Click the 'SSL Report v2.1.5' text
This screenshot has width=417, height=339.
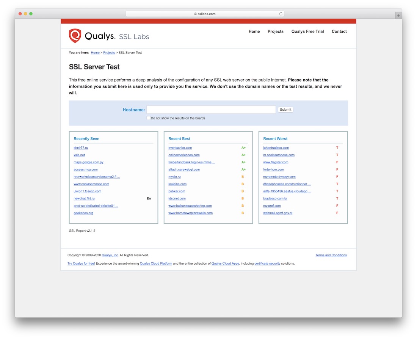coord(82,231)
